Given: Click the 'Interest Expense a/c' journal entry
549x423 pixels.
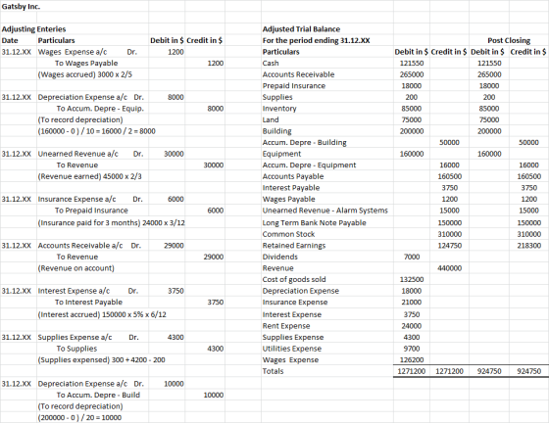Looking at the screenshot, I should (88, 291).
